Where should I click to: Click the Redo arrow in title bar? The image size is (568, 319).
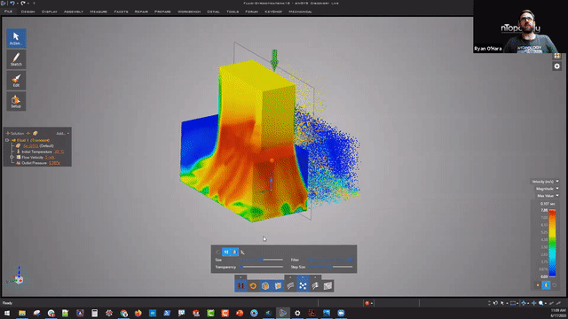coord(23,4)
